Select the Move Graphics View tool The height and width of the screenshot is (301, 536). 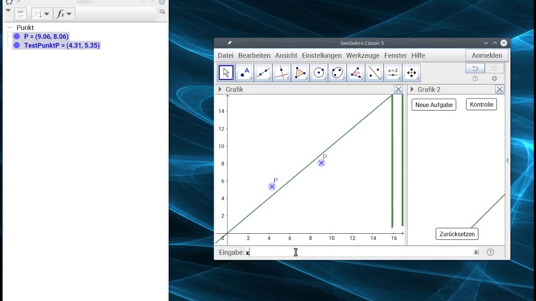click(x=411, y=73)
